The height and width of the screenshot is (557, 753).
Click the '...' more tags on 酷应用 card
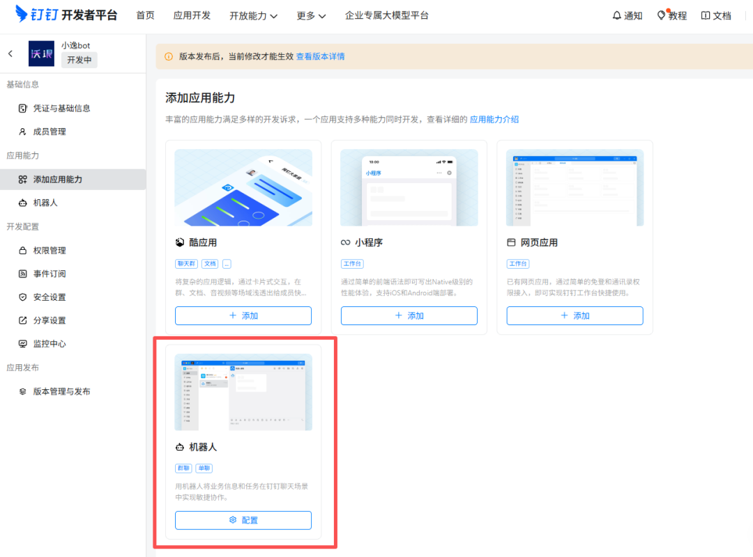[x=227, y=264]
